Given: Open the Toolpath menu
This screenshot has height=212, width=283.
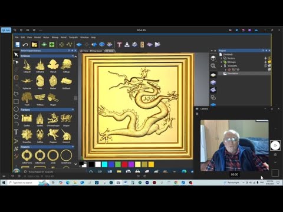Looking at the screenshot, I should coord(73,37).
